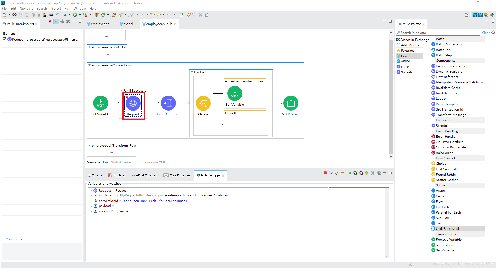The height and width of the screenshot is (268, 497).
Task: Open the Window menu
Action: (80, 9)
